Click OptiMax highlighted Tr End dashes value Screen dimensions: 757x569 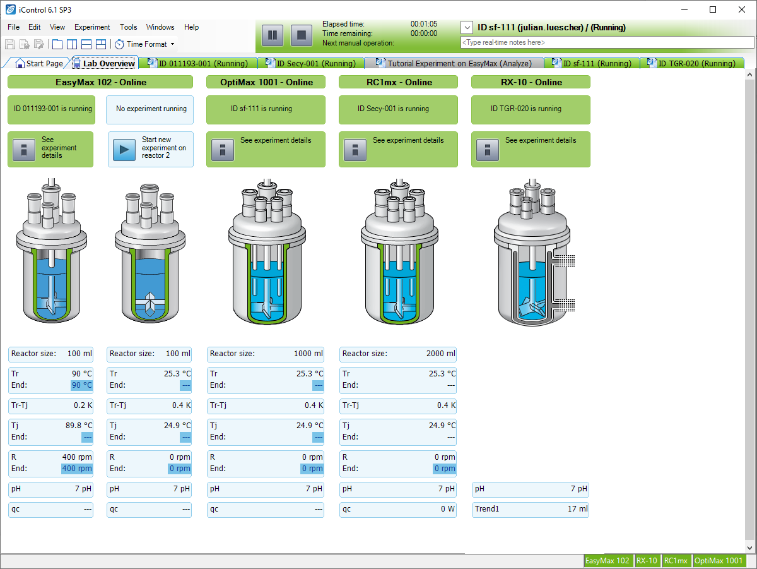pyautogui.click(x=318, y=385)
